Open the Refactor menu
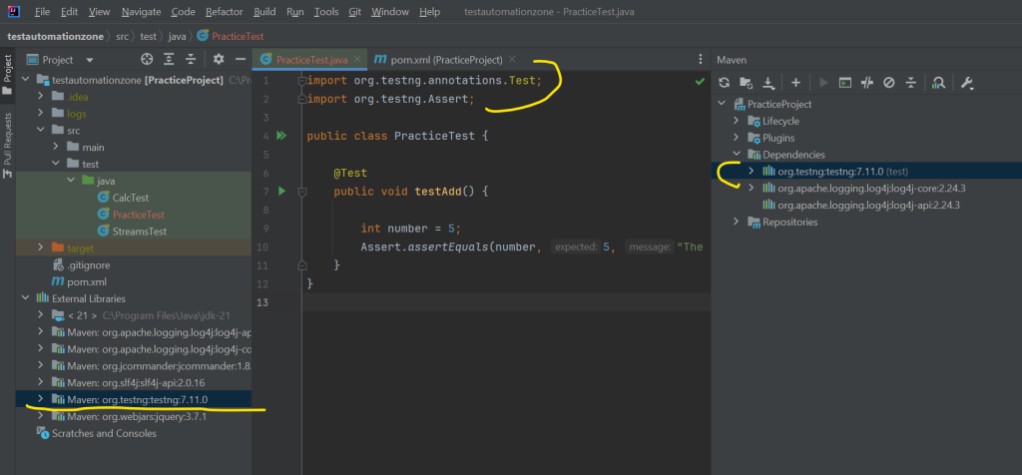This screenshot has height=475, width=1022. 225,12
